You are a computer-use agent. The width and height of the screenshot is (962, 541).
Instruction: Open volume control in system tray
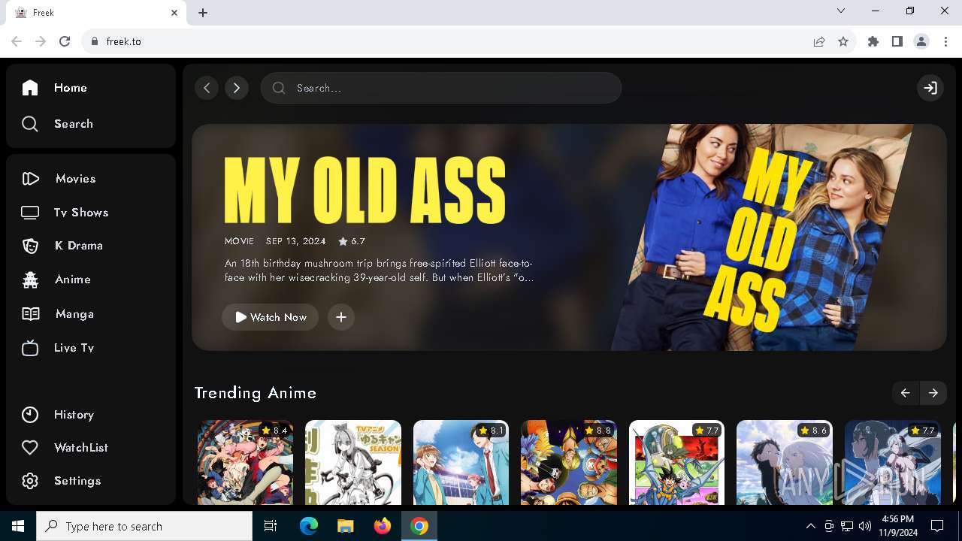click(865, 526)
